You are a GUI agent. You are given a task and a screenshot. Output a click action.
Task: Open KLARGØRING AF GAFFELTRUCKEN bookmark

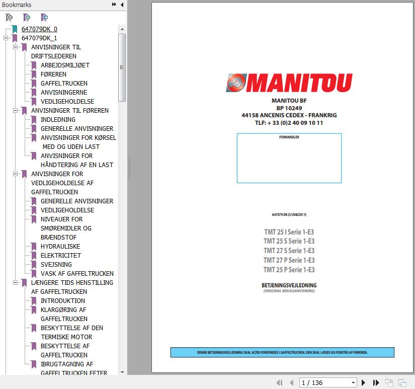pos(64,315)
